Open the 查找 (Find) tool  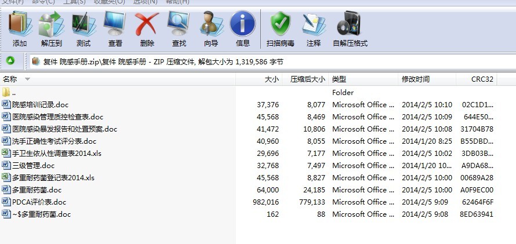point(179,29)
